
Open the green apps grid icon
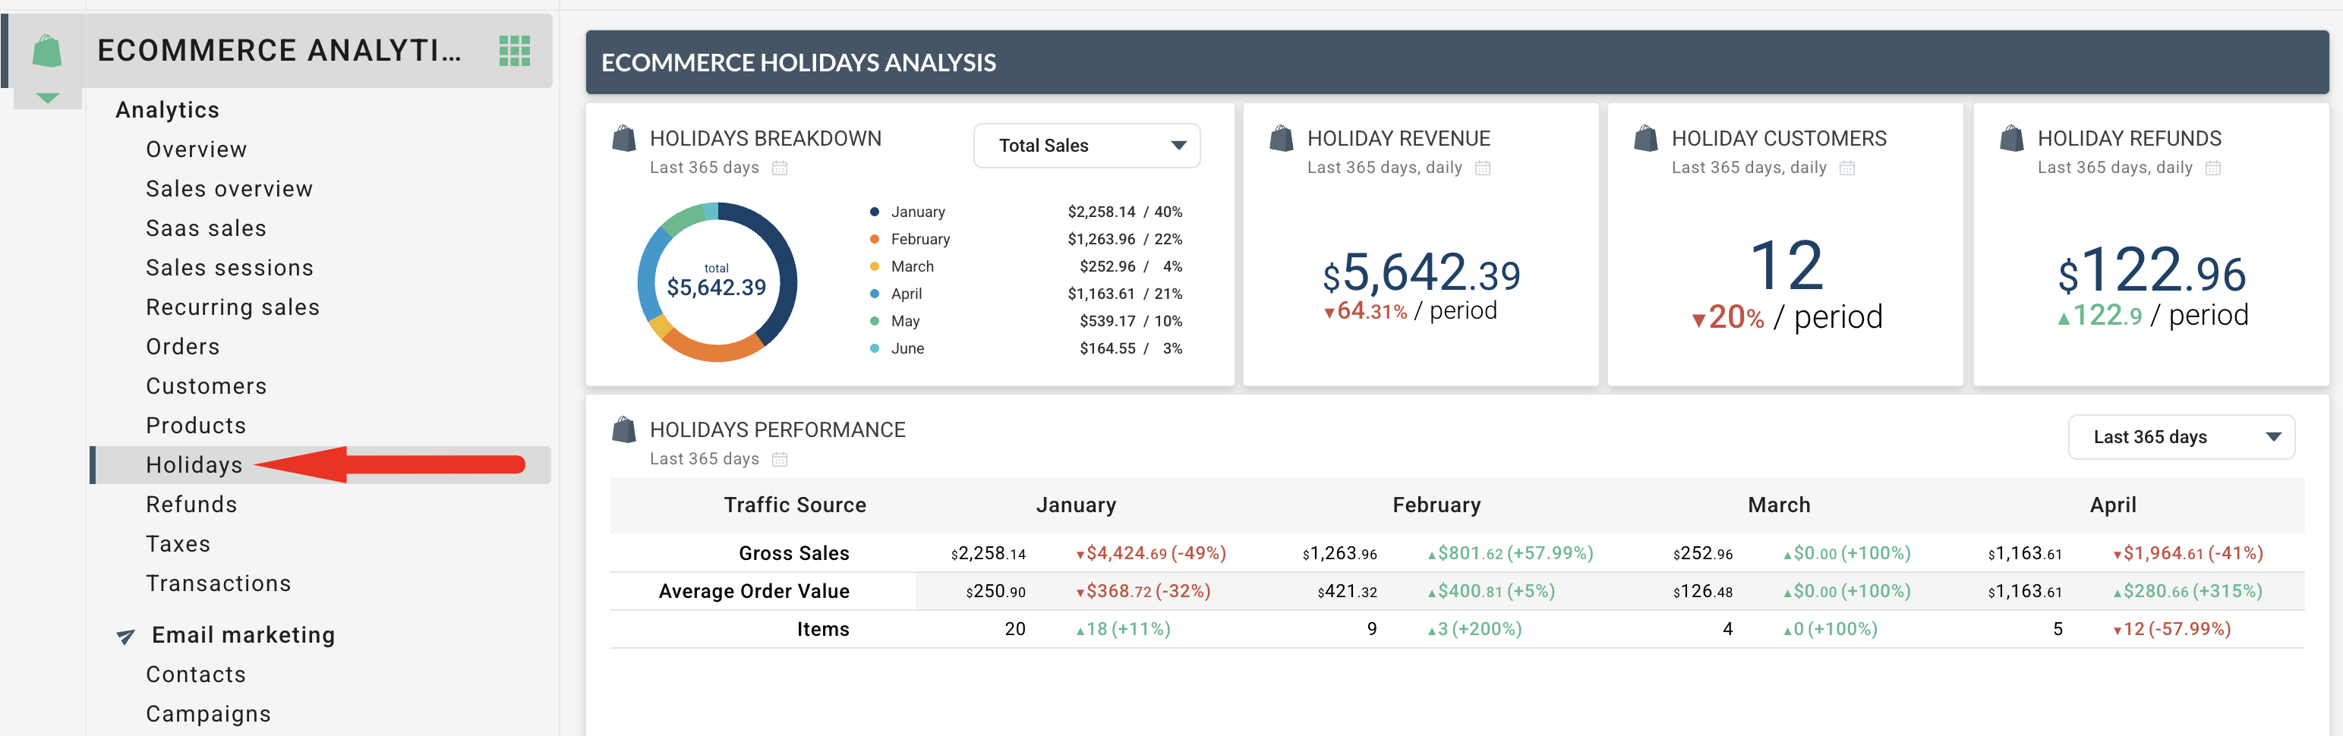(514, 51)
